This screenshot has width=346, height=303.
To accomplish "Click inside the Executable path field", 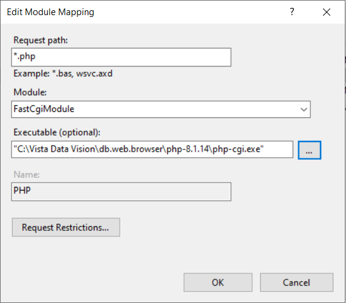I will 152,149.
